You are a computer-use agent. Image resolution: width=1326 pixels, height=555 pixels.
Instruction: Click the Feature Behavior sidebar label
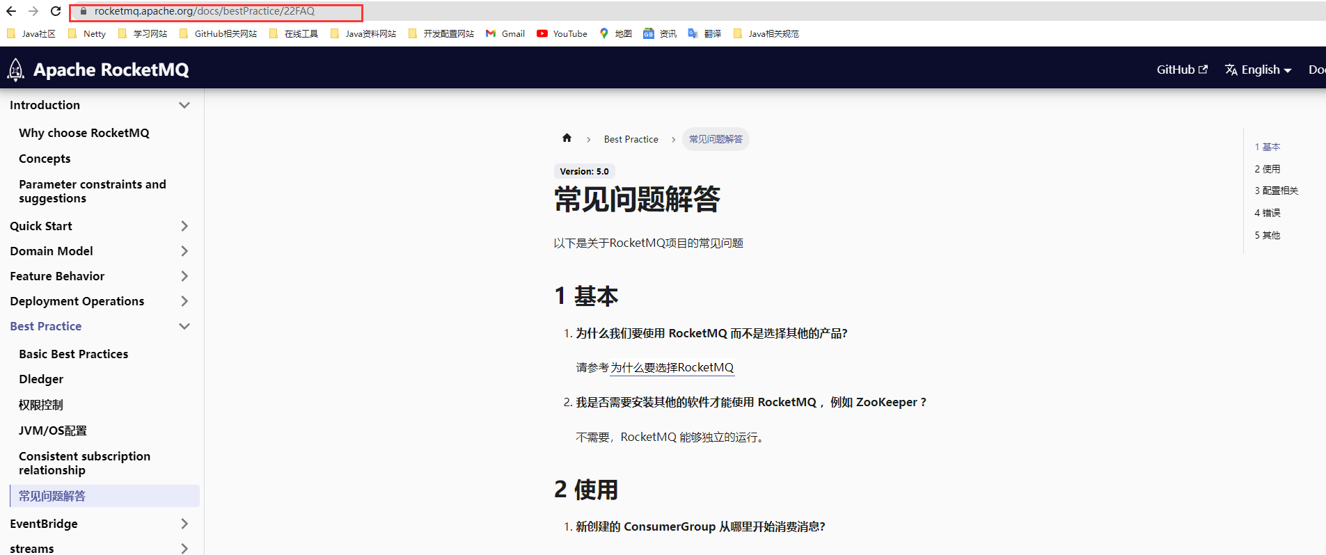pos(57,276)
